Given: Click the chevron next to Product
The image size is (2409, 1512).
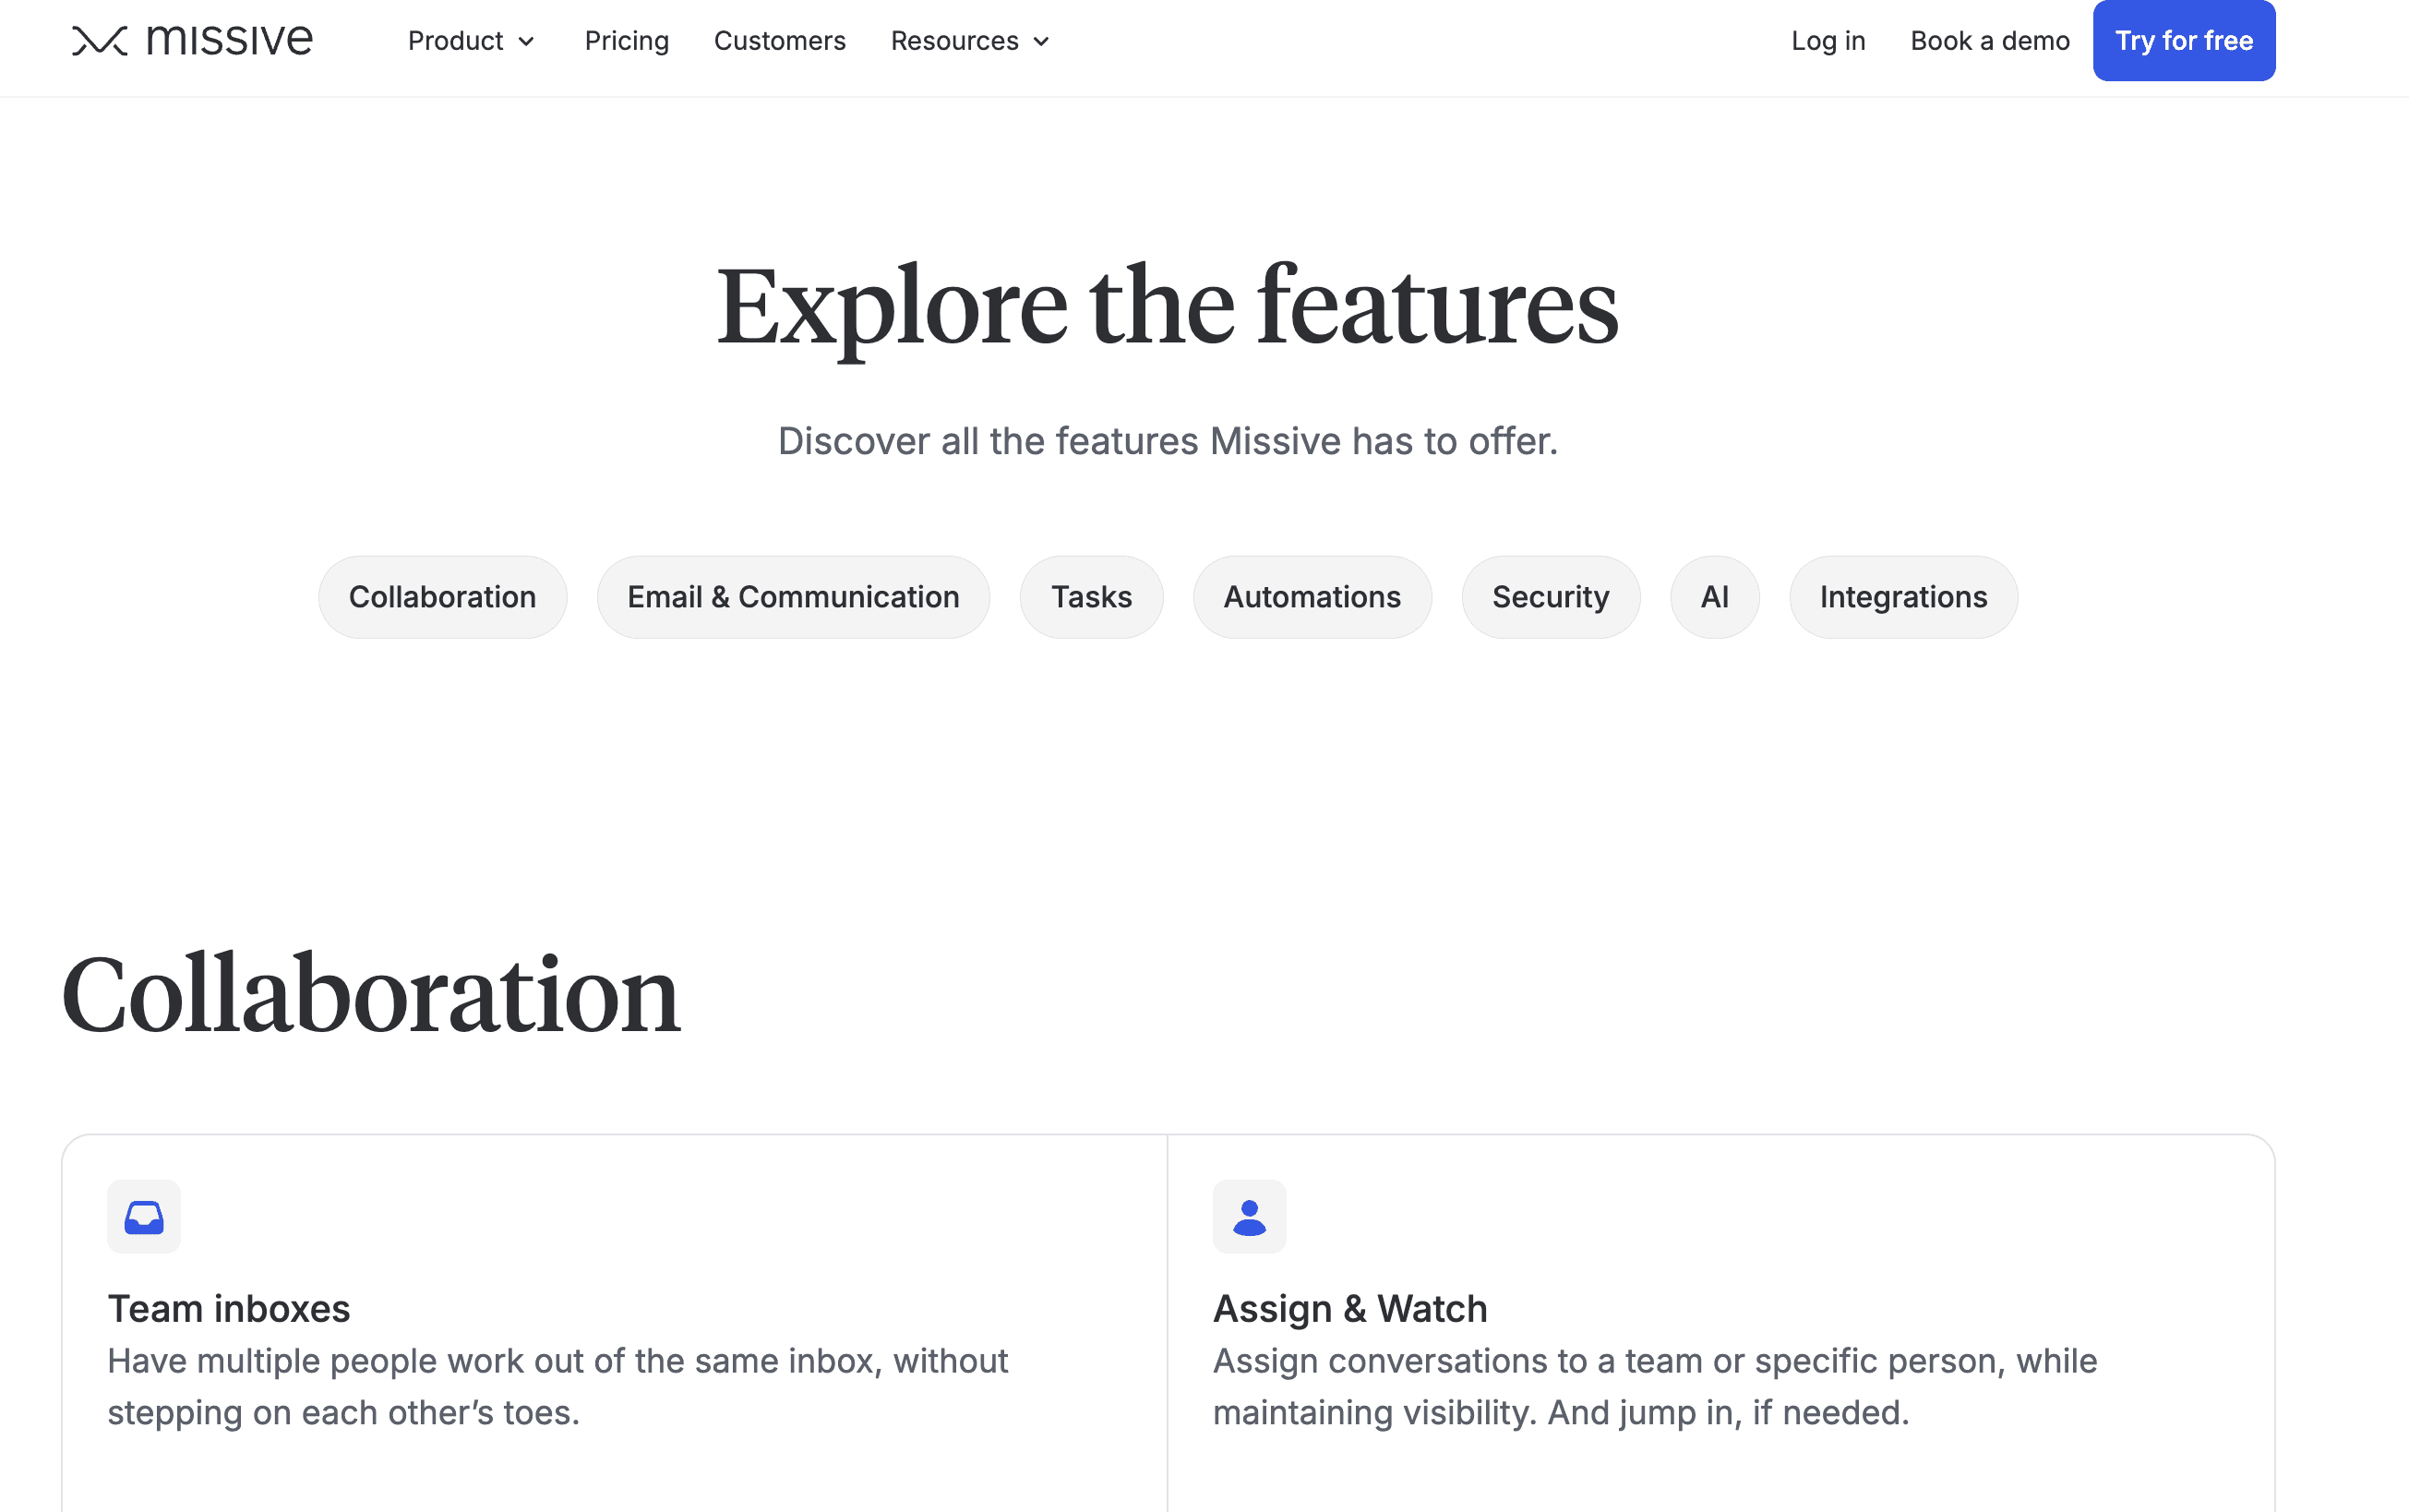Looking at the screenshot, I should 526,42.
